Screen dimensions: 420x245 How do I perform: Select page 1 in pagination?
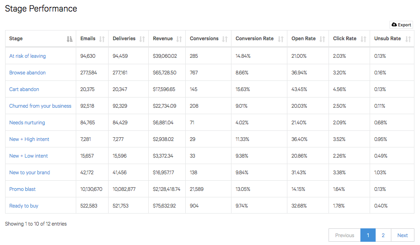click(x=368, y=235)
